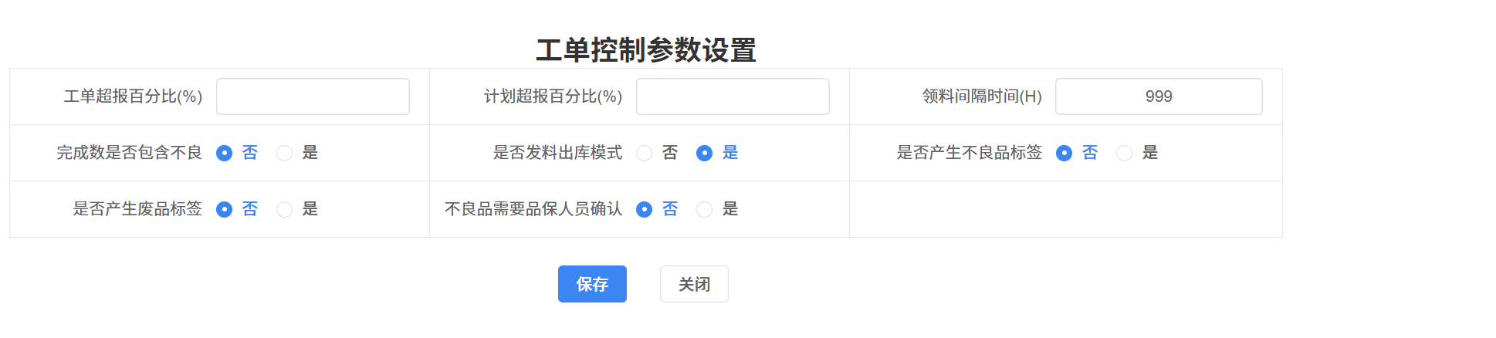The image size is (1496, 338).
Task: Click the 不良品需要品保人员确认 label
Action: tap(533, 209)
